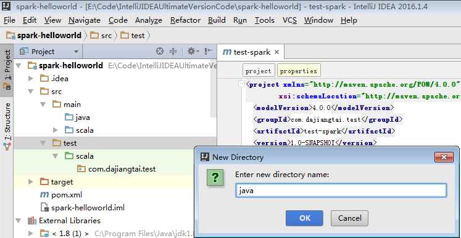Open the Refactor menu

[x=185, y=20]
